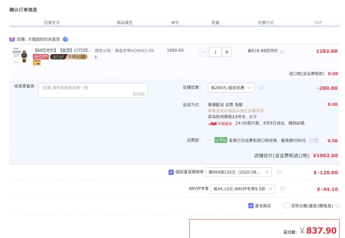Click the 88VIP 专享9.5折 badge
The height and width of the screenshot is (238, 345).
click(68, 57)
